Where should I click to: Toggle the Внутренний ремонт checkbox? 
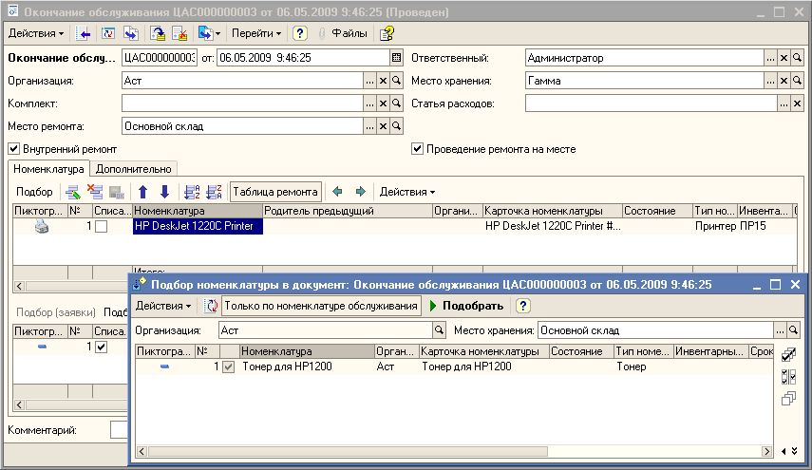pyautogui.click(x=13, y=149)
